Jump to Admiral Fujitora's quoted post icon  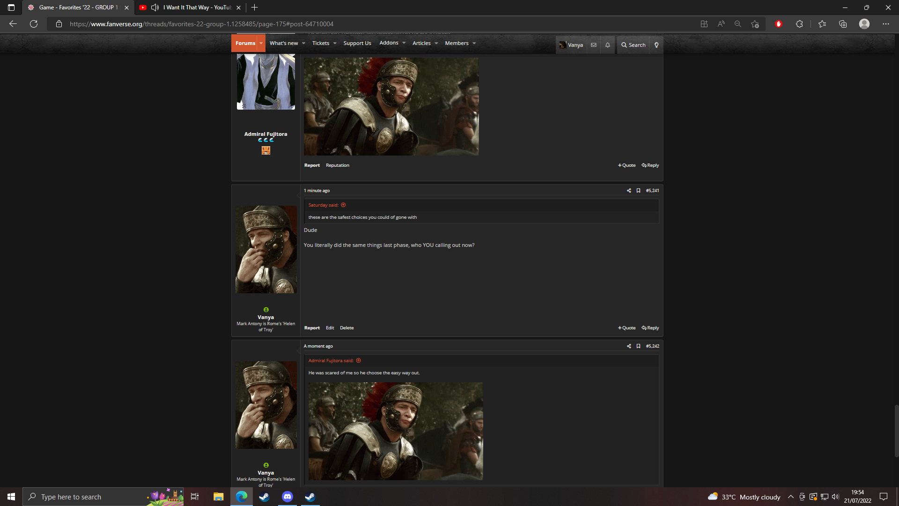[359, 361]
